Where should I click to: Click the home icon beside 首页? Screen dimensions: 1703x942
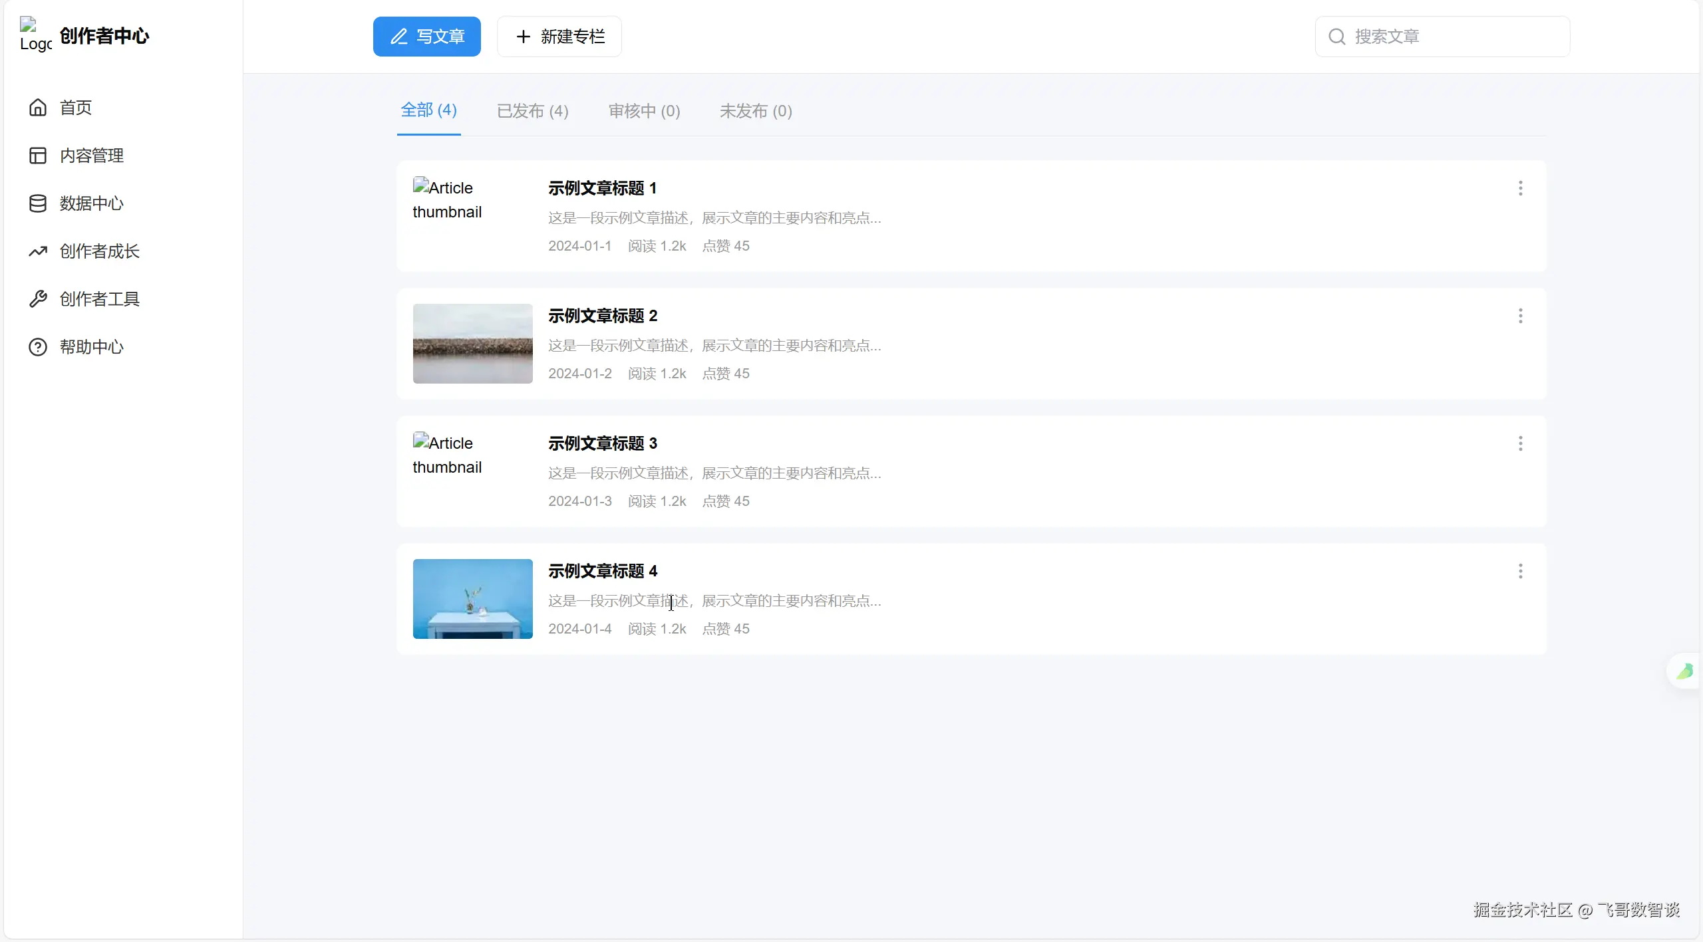(38, 108)
